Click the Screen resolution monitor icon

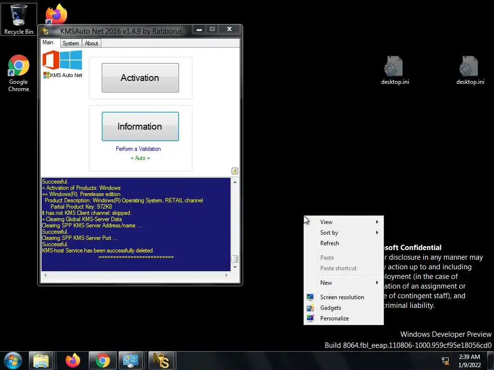310,297
